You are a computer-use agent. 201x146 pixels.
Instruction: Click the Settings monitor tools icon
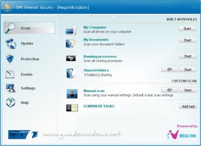[11, 88]
